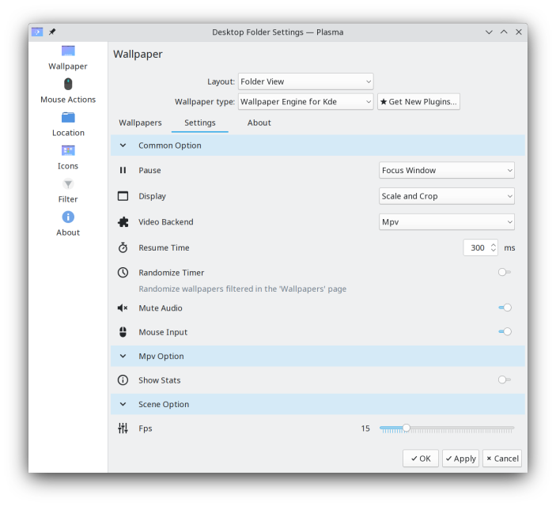Screen dimensions: 556x506
Task: Click the Wallpaper icon in sidebar
Action: point(68,51)
